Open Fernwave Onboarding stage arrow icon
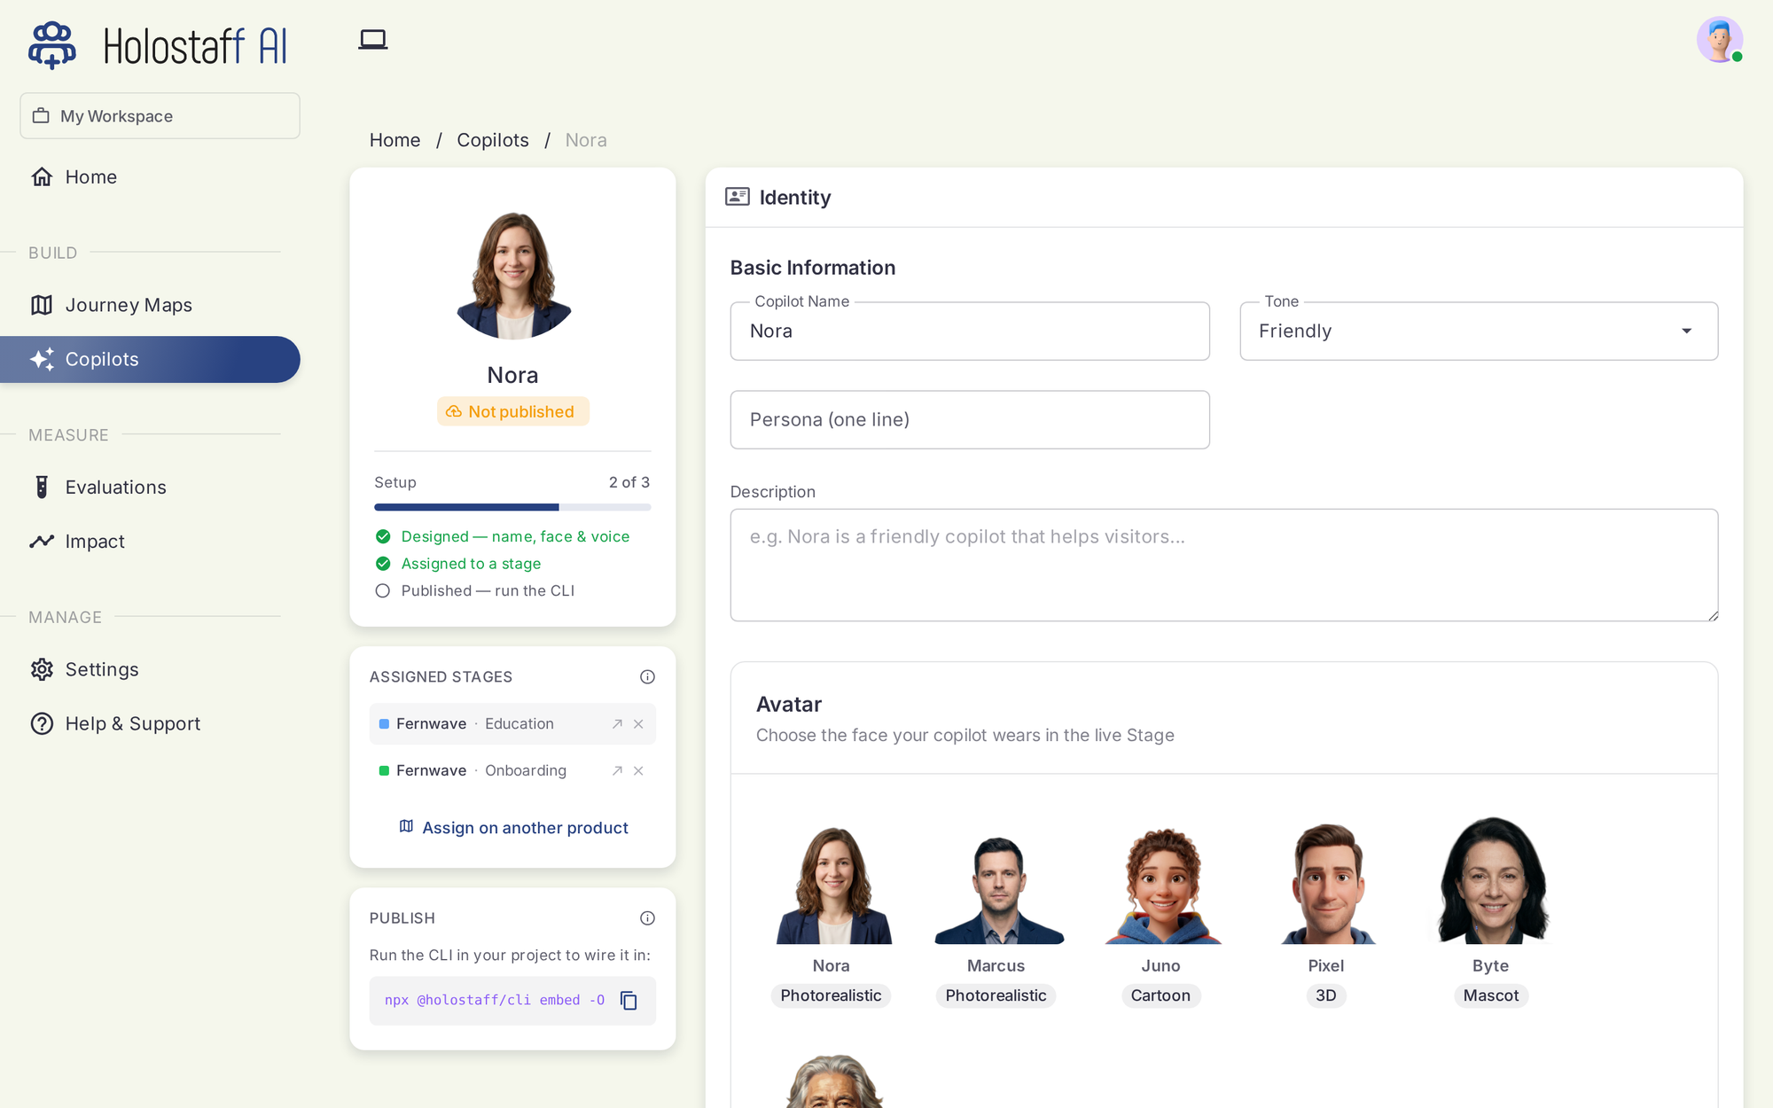 (618, 771)
